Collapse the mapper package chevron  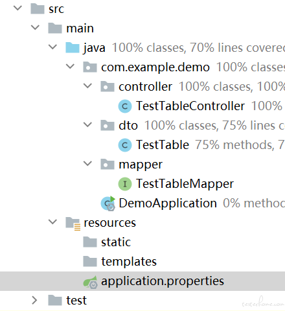[87, 163]
